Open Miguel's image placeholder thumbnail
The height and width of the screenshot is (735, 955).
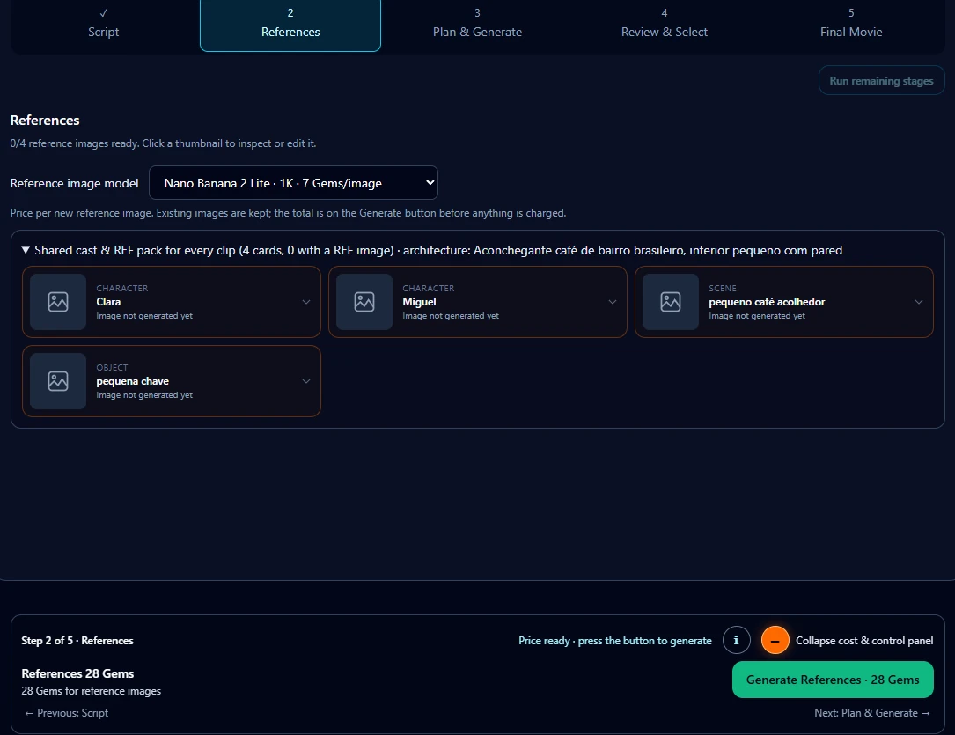point(364,302)
